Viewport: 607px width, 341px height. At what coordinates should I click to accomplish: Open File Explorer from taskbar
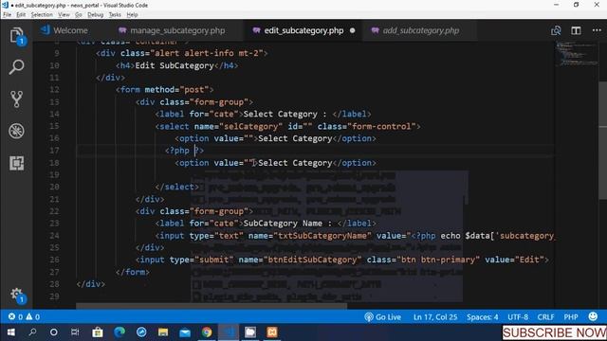(x=163, y=332)
